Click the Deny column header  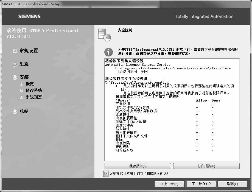[216, 100]
